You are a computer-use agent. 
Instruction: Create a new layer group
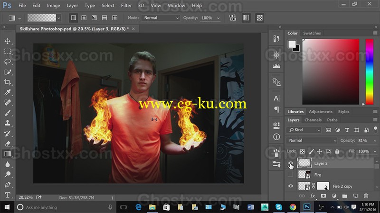coord(345,196)
